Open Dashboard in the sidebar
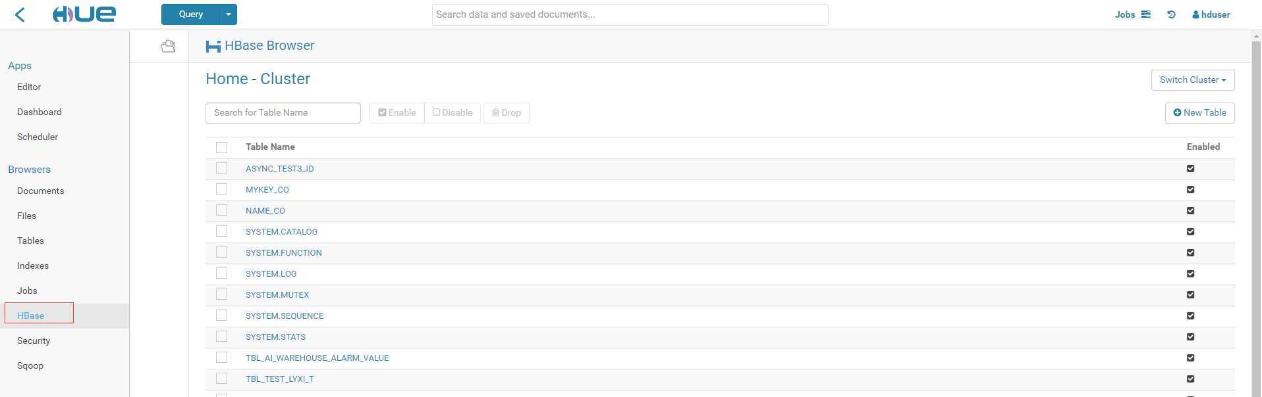This screenshot has width=1262, height=397. tap(40, 112)
